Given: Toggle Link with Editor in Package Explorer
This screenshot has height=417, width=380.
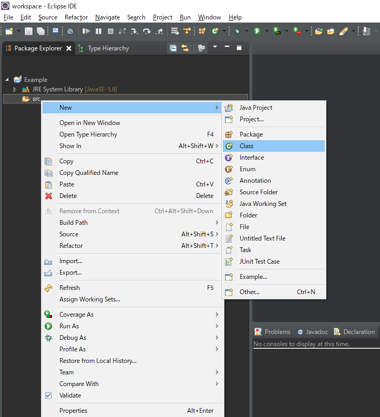Looking at the screenshot, I should click(185, 48).
